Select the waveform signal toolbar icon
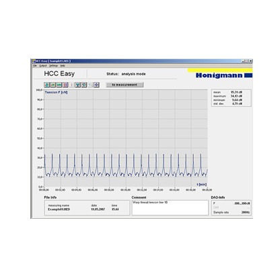The width and height of the screenshot is (280, 280). [x=59, y=85]
